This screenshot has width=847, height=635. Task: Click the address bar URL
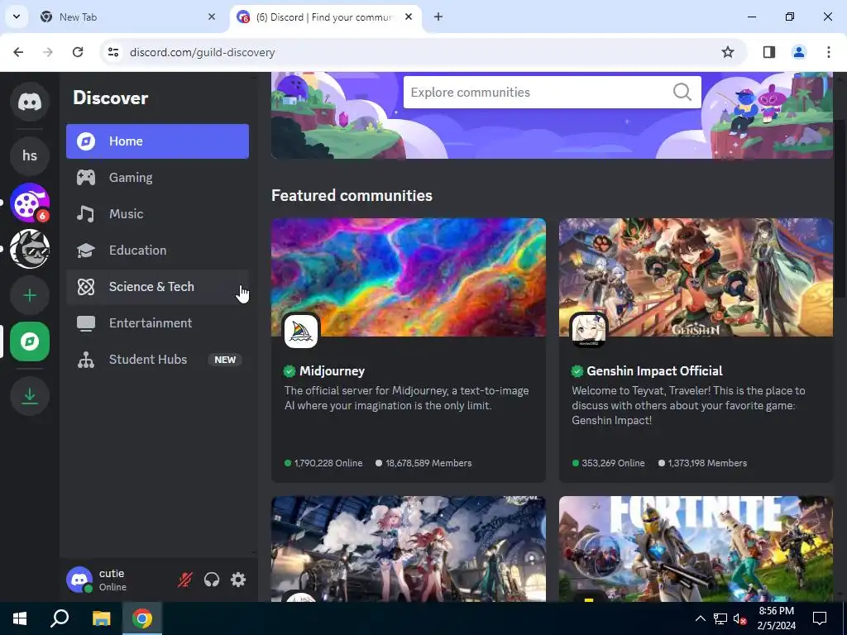[203, 52]
